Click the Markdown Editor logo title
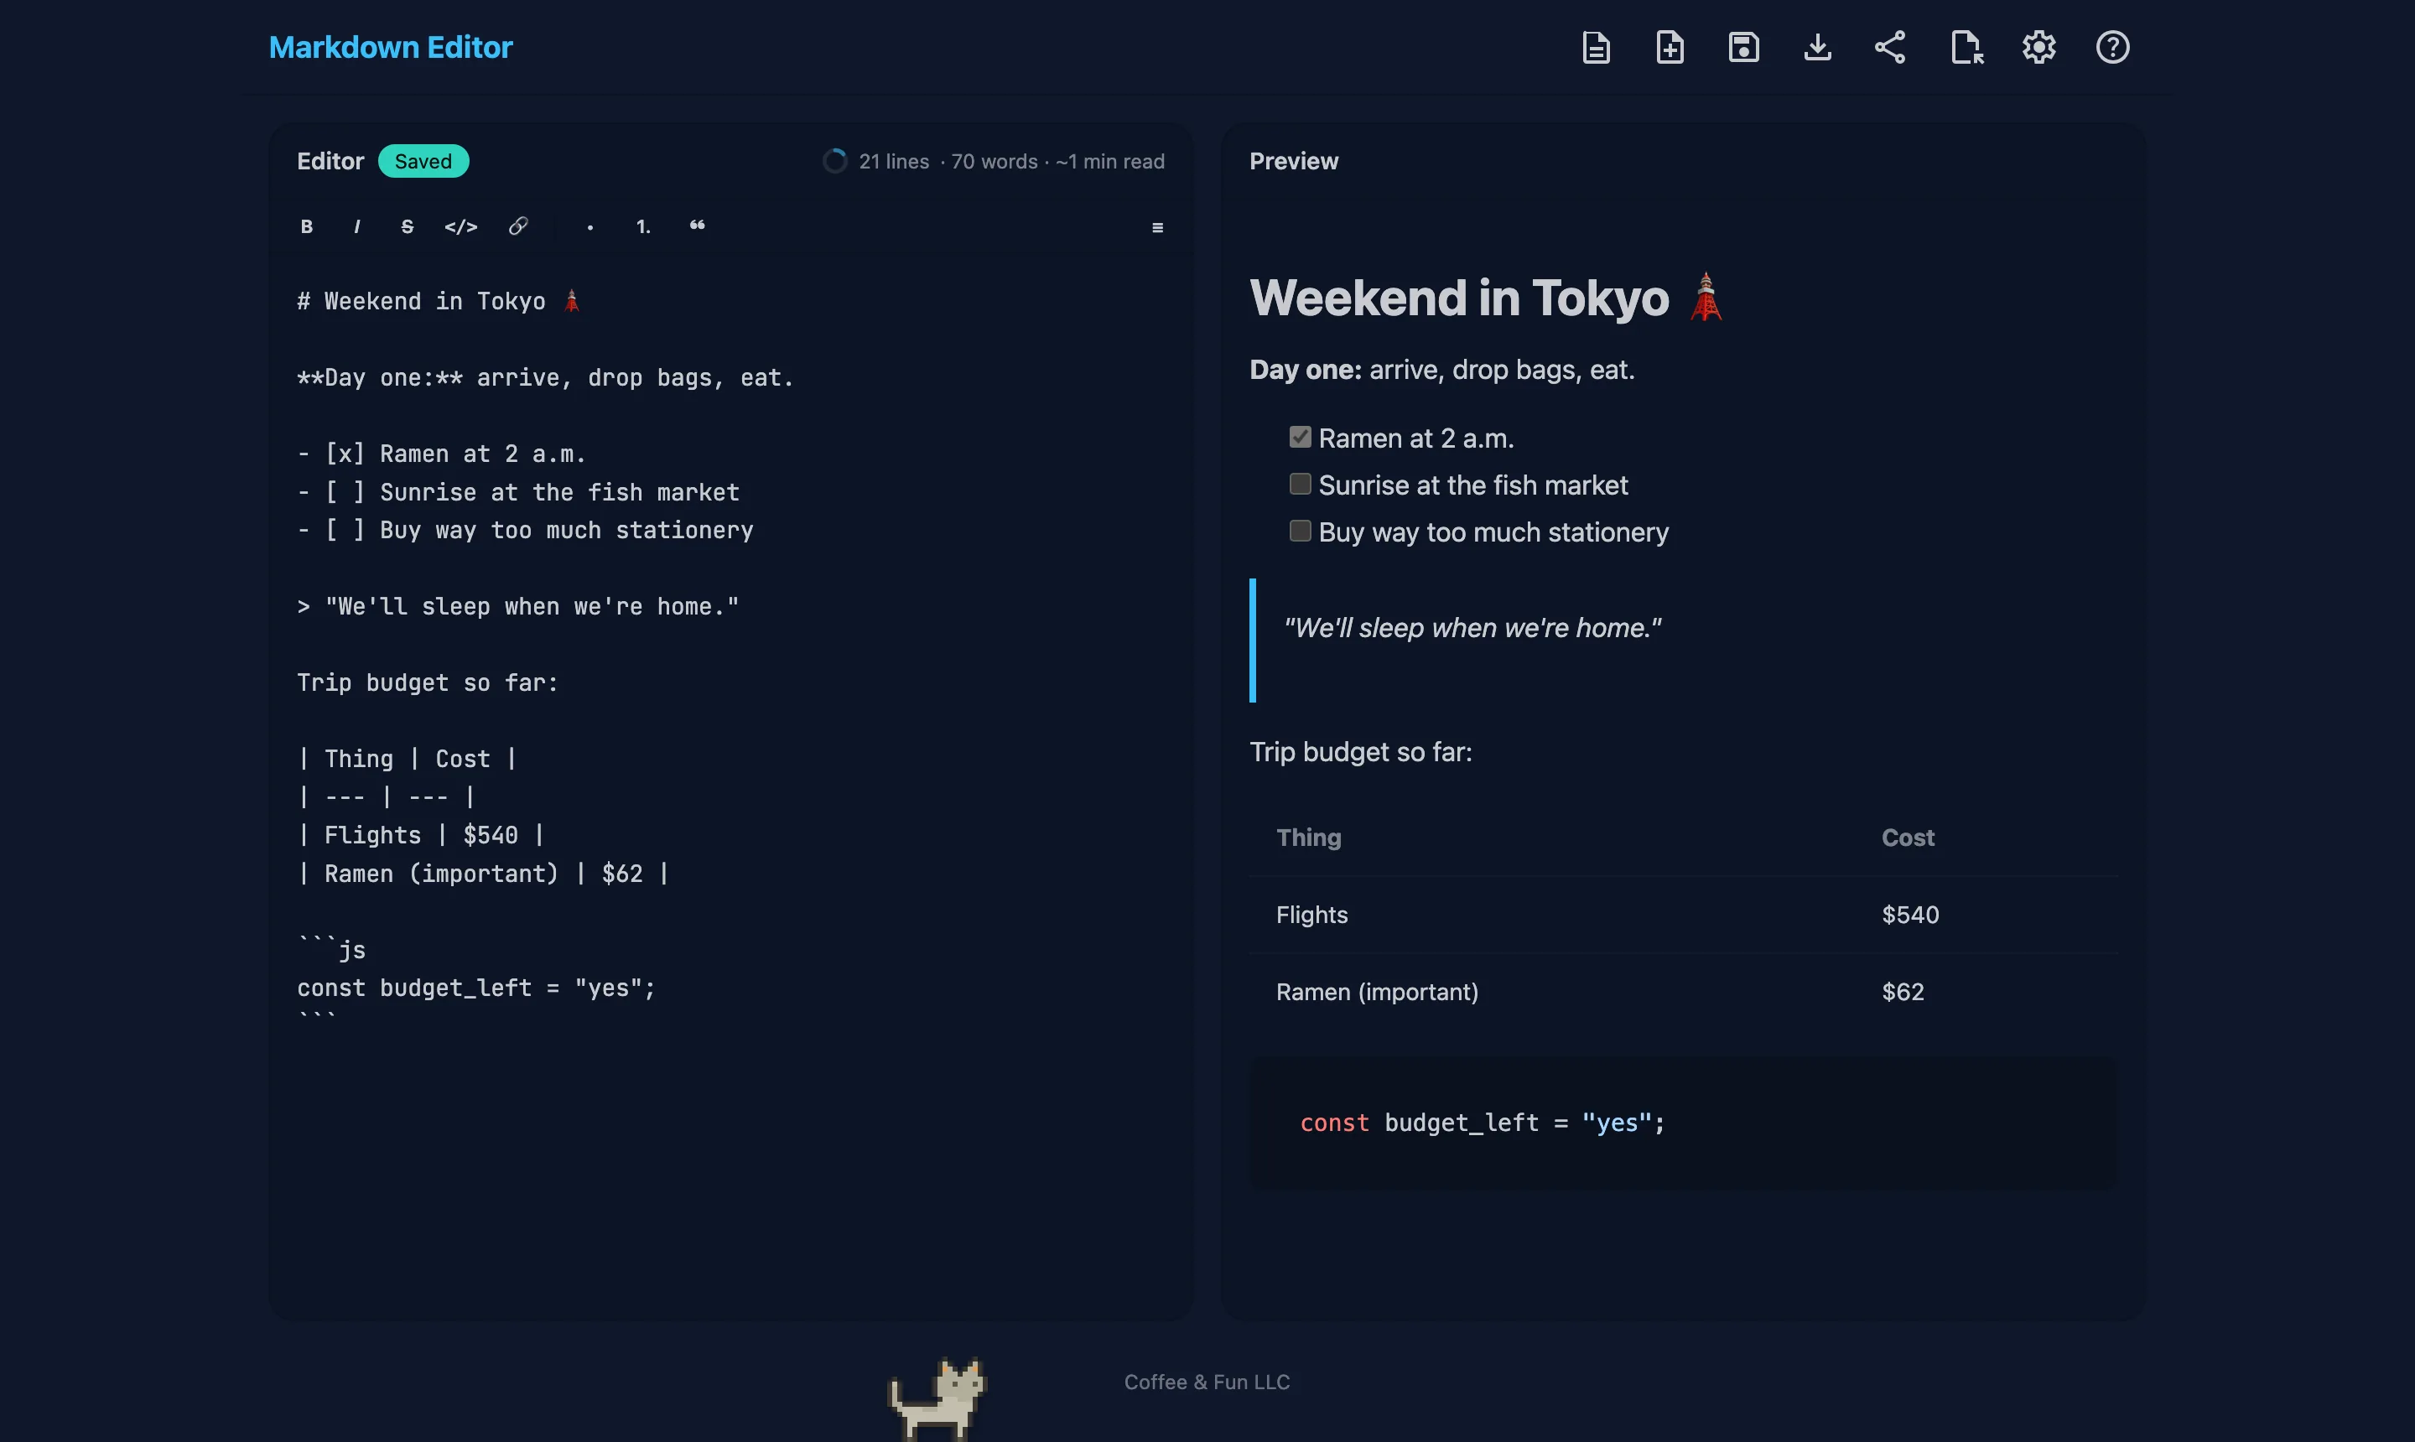The image size is (2415, 1442). [x=391, y=48]
